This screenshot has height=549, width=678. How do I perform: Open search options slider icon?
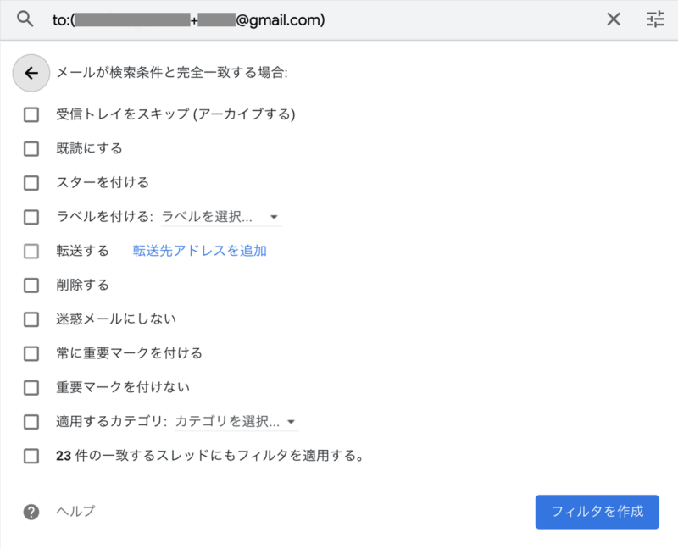coord(655,19)
